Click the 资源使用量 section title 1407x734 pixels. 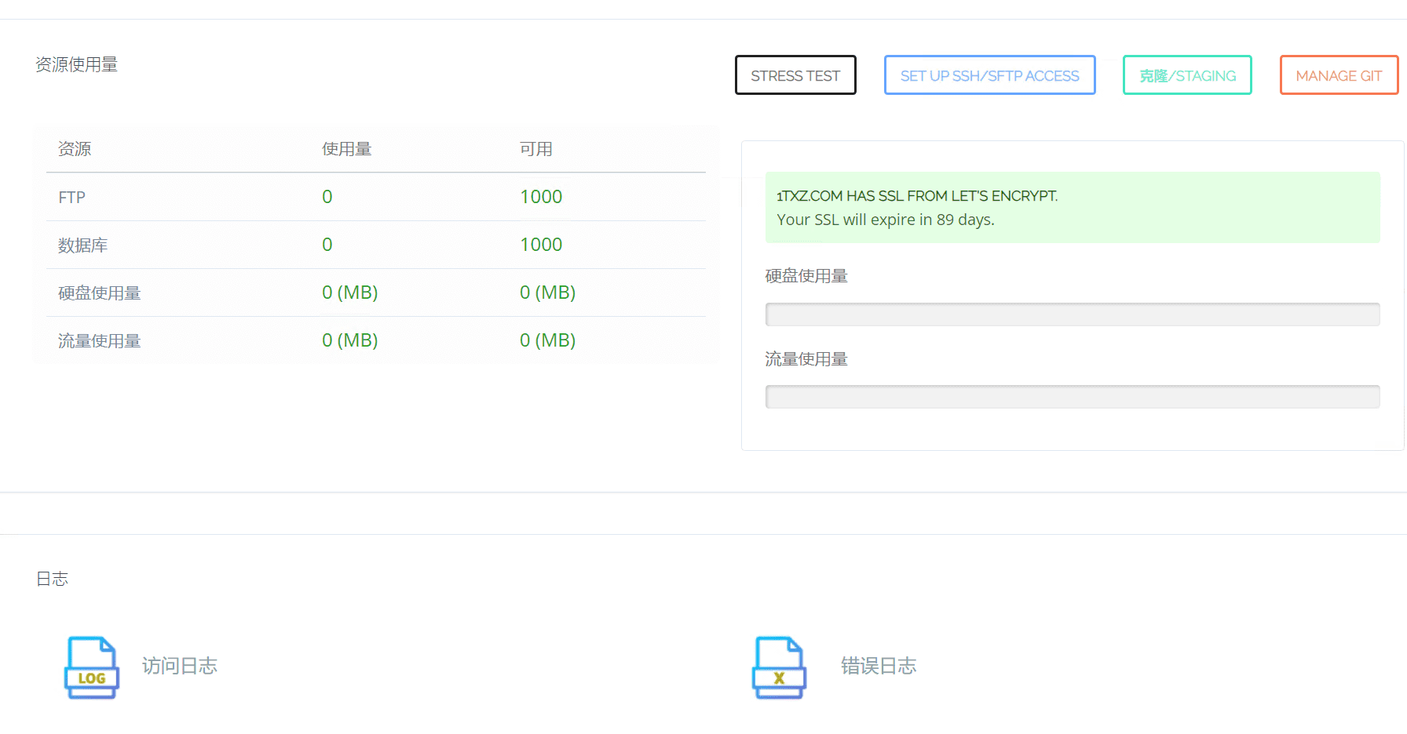coord(76,64)
